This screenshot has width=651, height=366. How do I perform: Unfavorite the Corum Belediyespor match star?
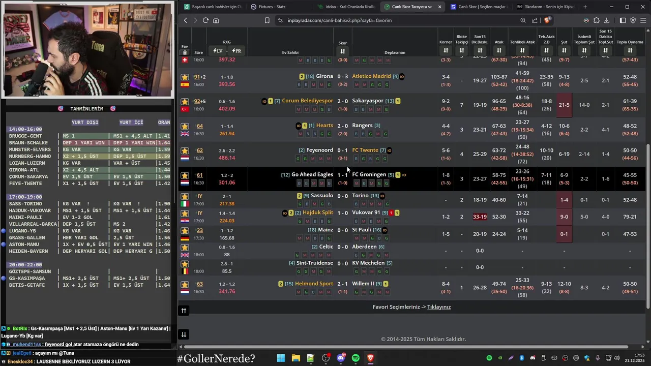tap(185, 102)
